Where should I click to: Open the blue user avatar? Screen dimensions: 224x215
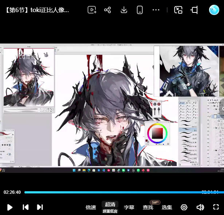click(x=214, y=10)
